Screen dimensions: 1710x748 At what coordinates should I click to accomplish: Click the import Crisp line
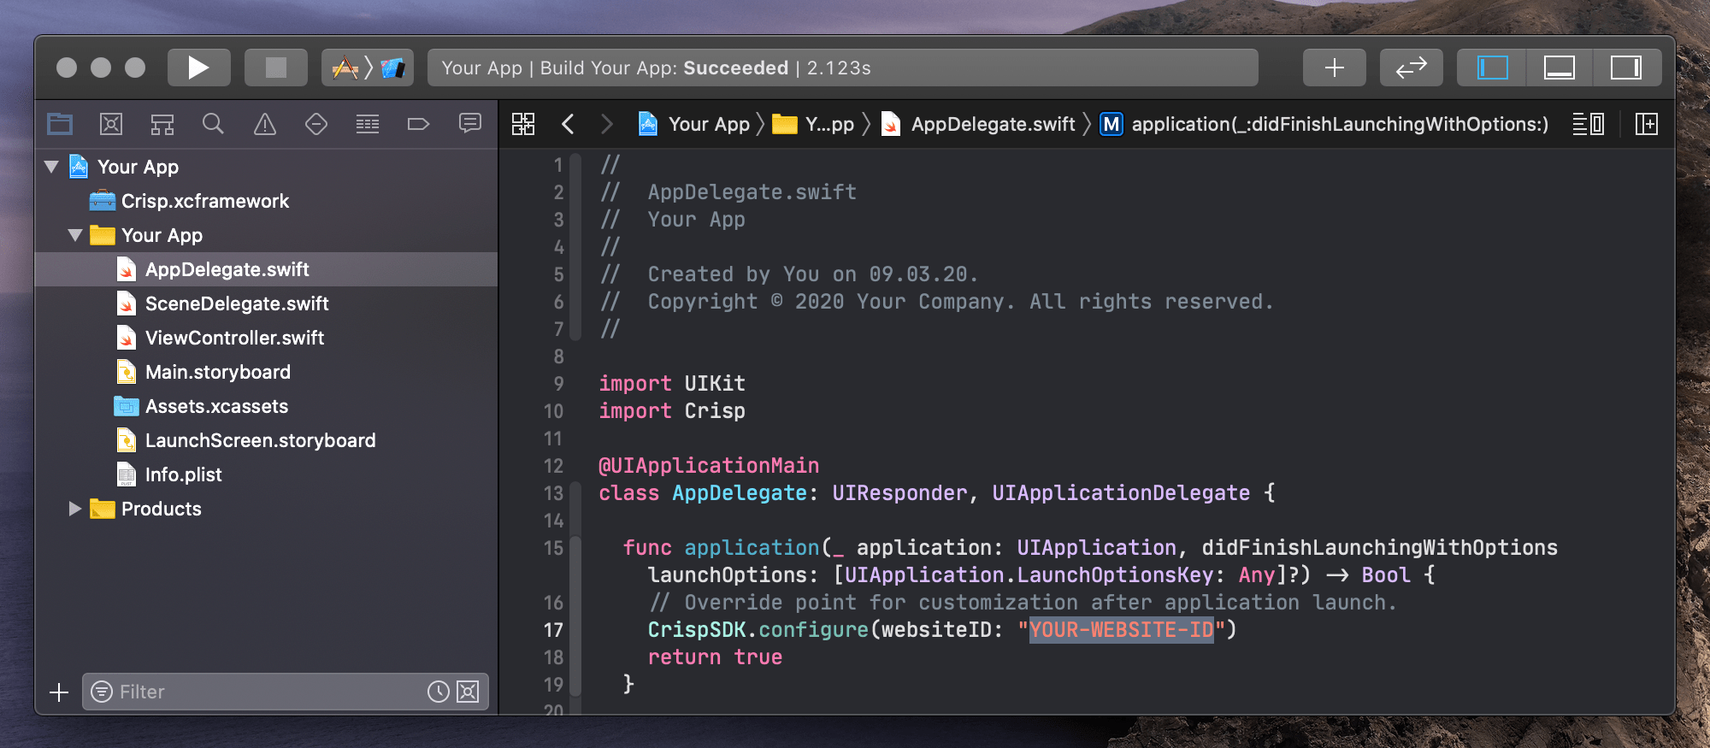tap(672, 411)
